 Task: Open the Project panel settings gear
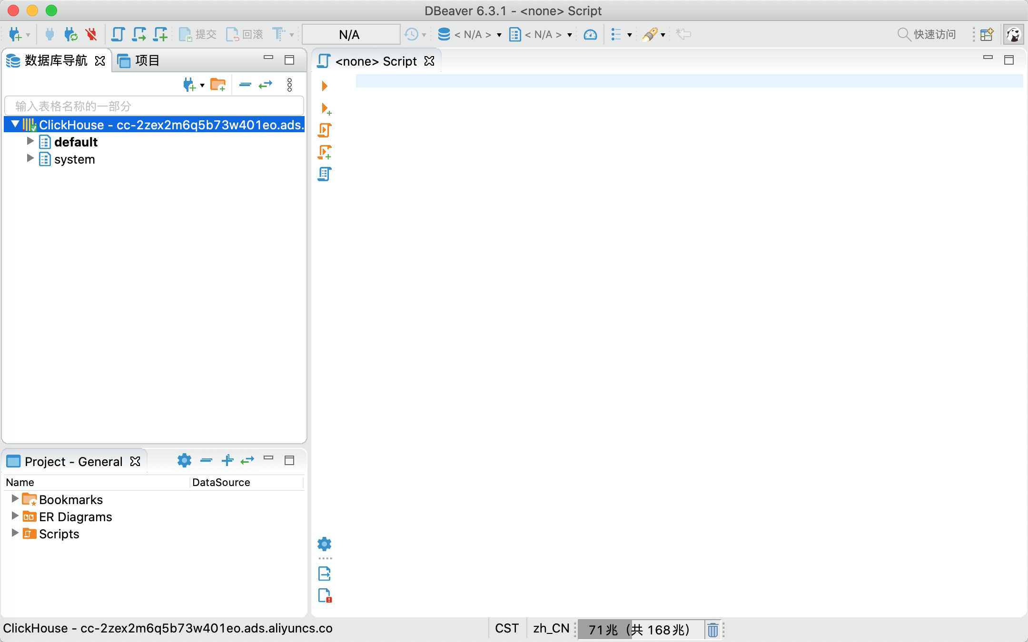(184, 460)
